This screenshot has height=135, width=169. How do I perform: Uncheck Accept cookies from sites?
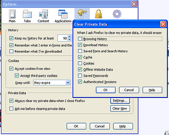(x=11, y=69)
